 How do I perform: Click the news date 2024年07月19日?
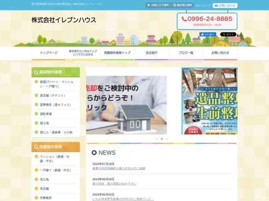pyautogui.click(x=103, y=164)
